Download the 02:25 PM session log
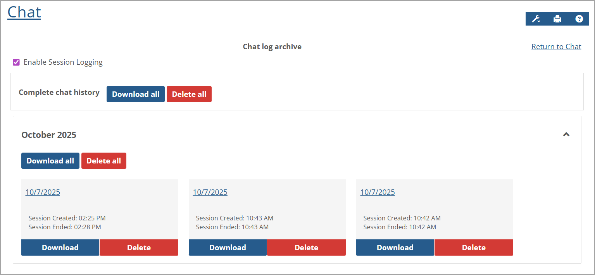The height and width of the screenshot is (275, 595). click(60, 247)
